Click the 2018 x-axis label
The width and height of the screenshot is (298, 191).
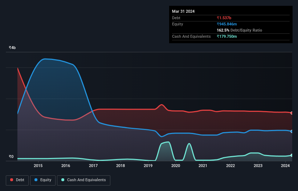coord(121,166)
